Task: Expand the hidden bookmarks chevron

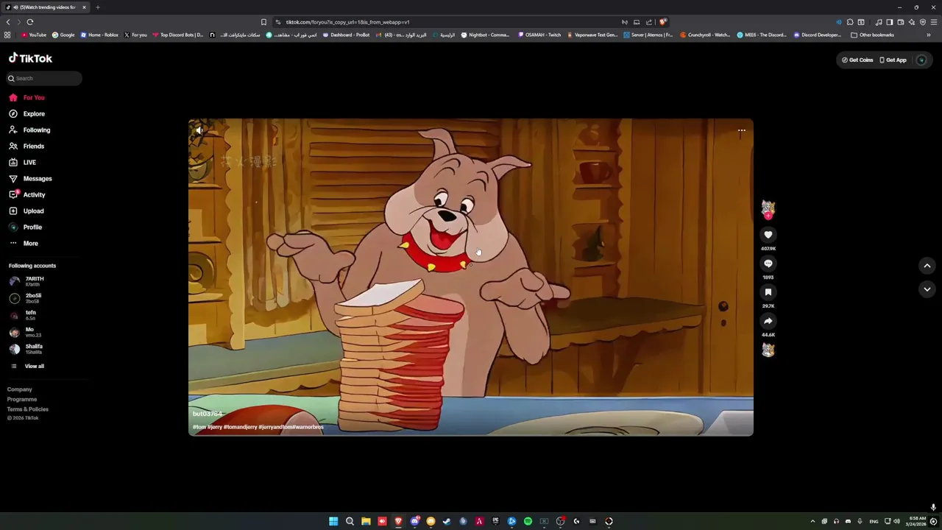Action: [929, 35]
